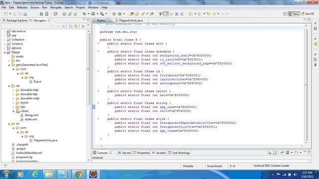
Task: Click the New Java Class icon
Action: tap(120, 14)
